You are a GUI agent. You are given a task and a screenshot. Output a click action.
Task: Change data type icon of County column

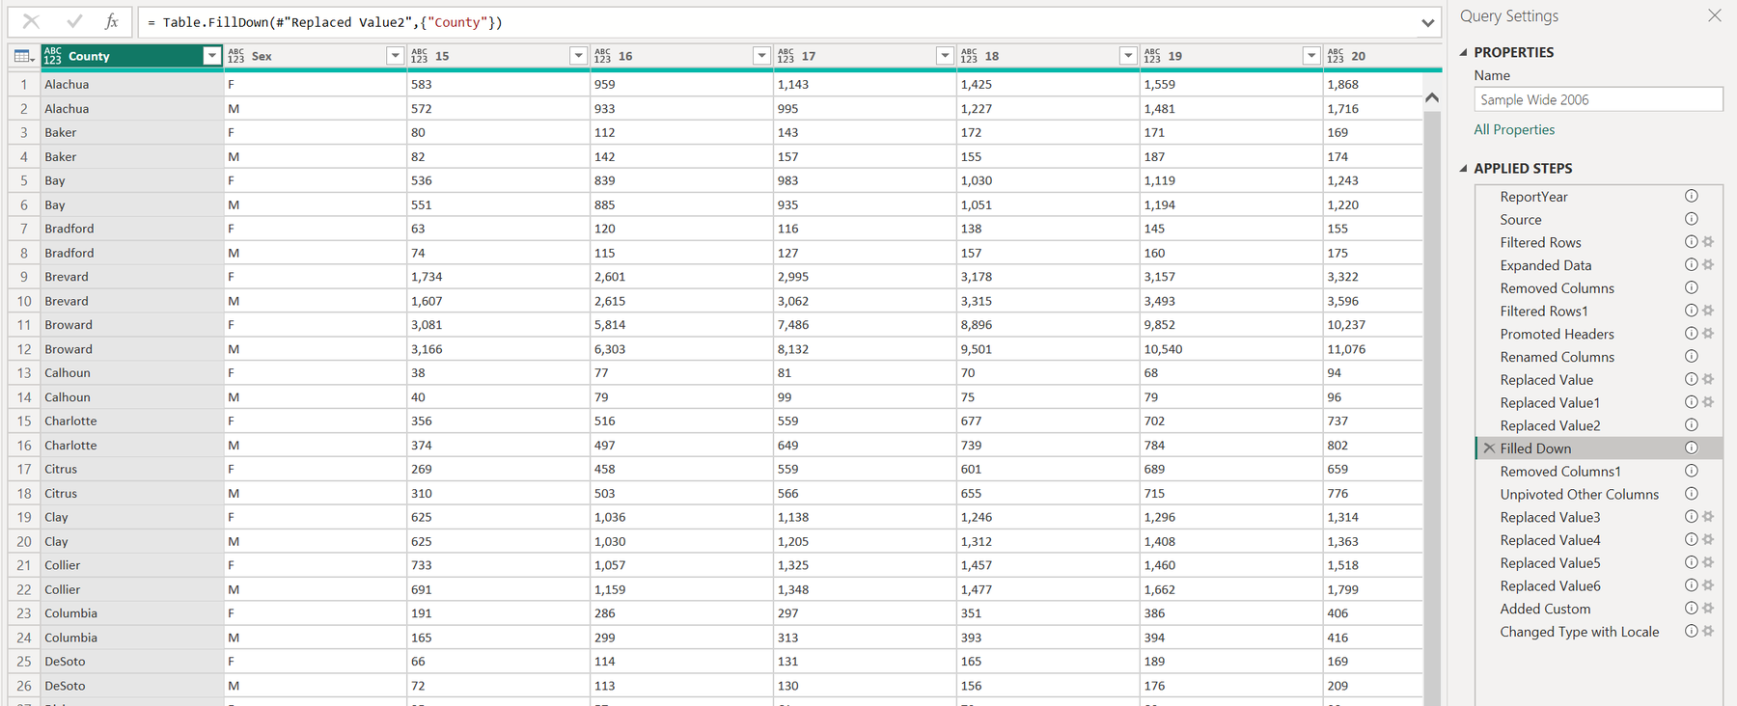pyautogui.click(x=53, y=57)
